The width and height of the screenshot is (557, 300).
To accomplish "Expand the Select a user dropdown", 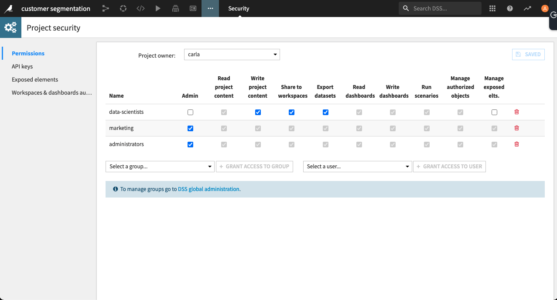I will tap(357, 167).
